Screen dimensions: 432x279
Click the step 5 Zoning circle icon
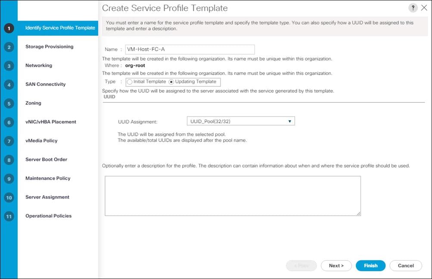(9, 103)
